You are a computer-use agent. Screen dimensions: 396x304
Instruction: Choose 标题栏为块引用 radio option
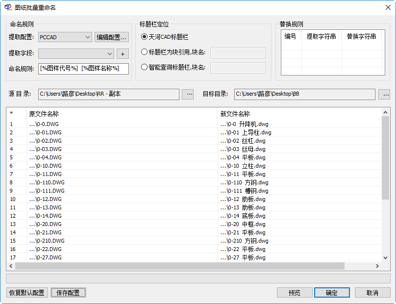pyautogui.click(x=144, y=52)
